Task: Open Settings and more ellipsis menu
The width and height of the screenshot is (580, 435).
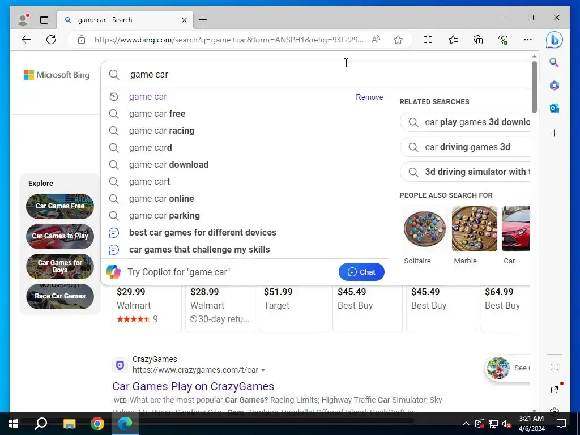Action: [528, 40]
